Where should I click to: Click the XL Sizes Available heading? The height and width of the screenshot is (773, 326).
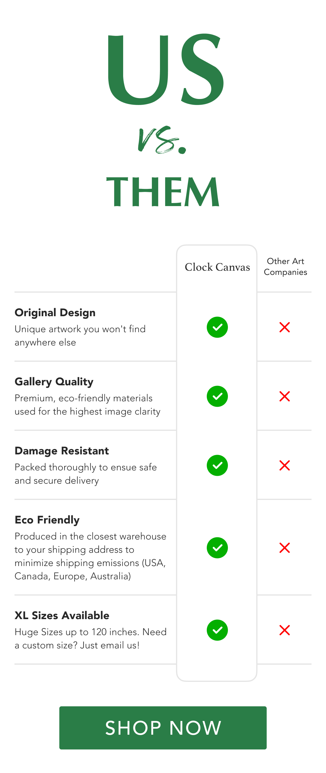pyautogui.click(x=62, y=616)
